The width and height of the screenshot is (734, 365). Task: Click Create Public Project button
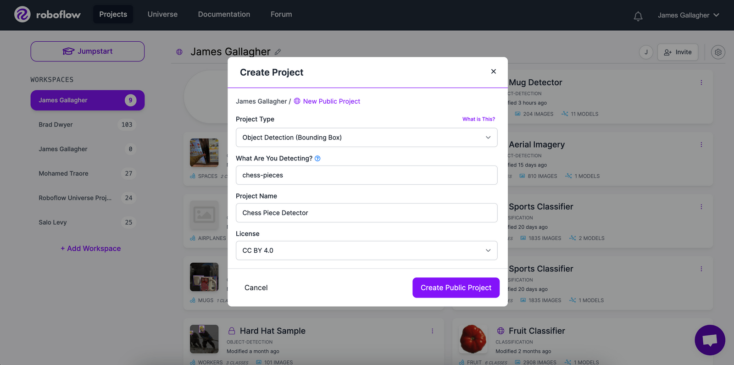pos(456,288)
